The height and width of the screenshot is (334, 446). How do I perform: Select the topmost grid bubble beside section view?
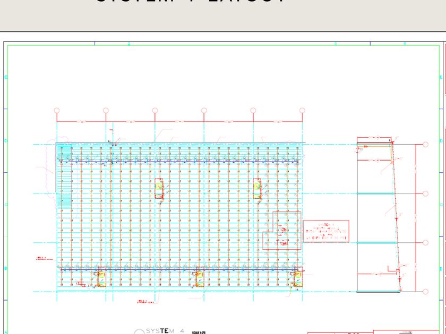click(x=425, y=145)
